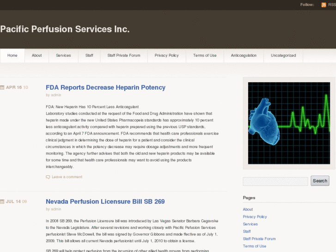The height and width of the screenshot is (252, 336).
Task: Focus the sidebar search input field
Action: point(275,181)
